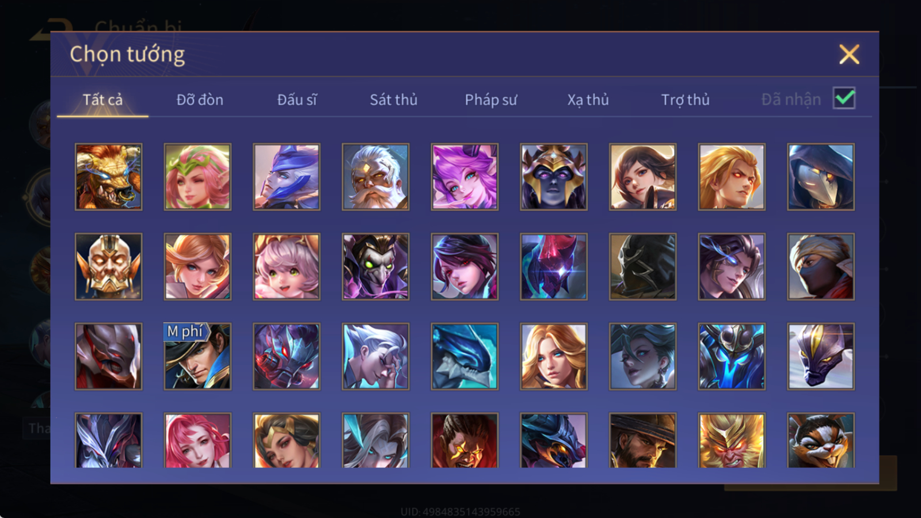
Task: Select the hooded plague mask hero
Action: pyautogui.click(x=821, y=177)
